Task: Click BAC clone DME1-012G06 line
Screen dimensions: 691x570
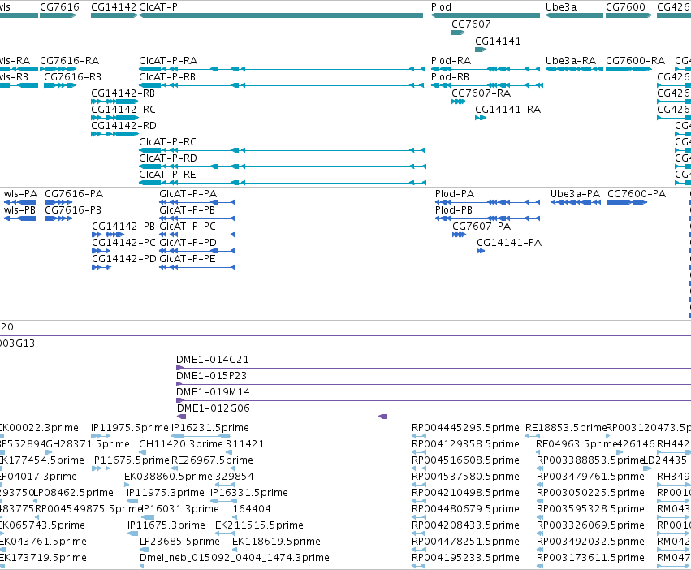Action: pyautogui.click(x=282, y=417)
